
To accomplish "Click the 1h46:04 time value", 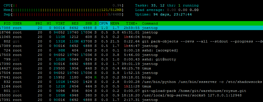I will tap(132, 37).
